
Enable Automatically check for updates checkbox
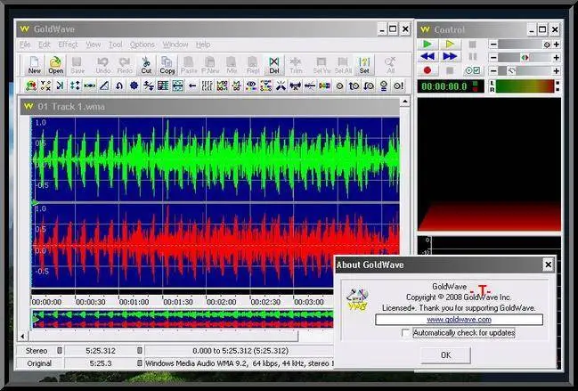click(406, 333)
